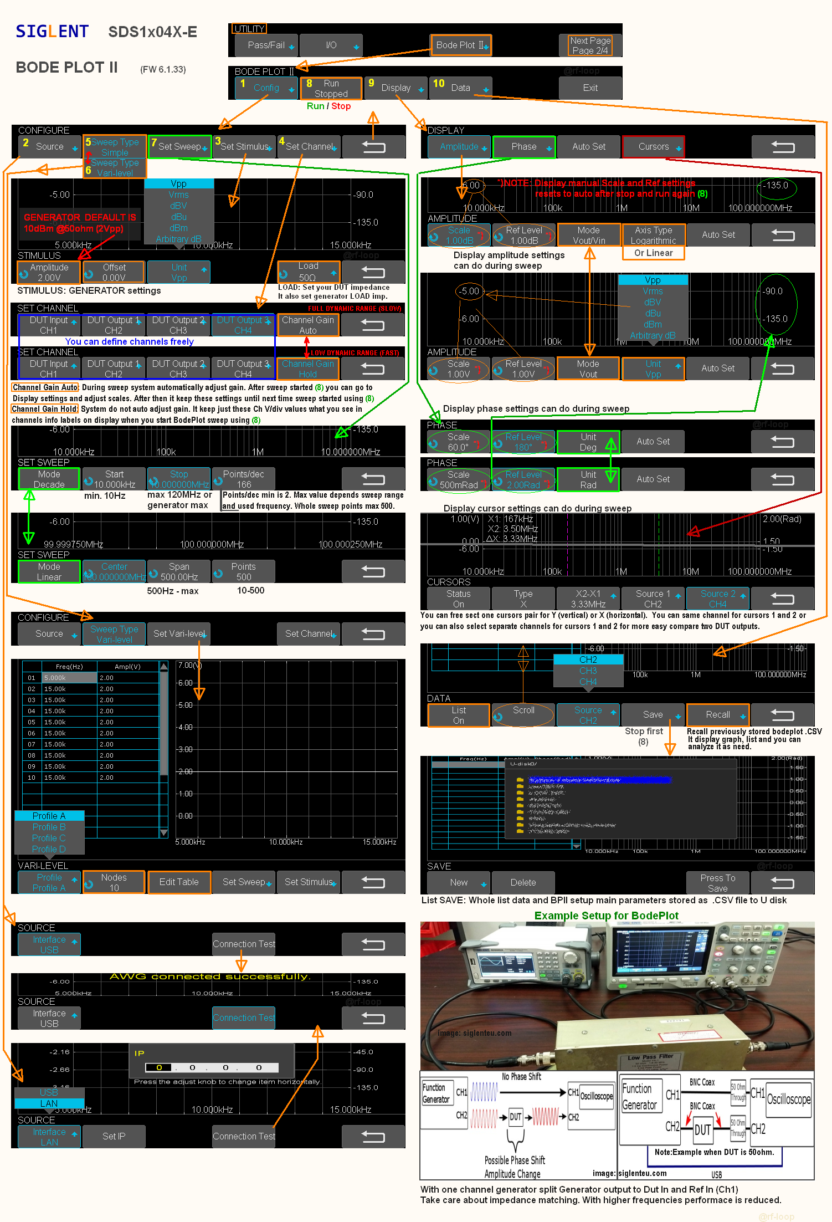
Task: Click the Delete button in SAVE menu
Action: click(x=523, y=882)
